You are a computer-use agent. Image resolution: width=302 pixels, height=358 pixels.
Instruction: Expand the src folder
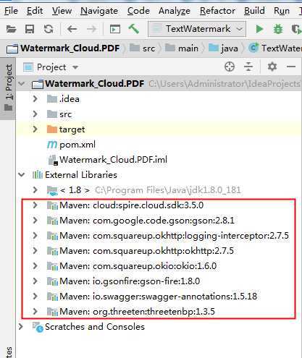pyautogui.click(x=35, y=114)
